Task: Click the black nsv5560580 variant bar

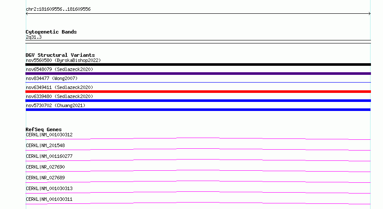Action: (198, 65)
